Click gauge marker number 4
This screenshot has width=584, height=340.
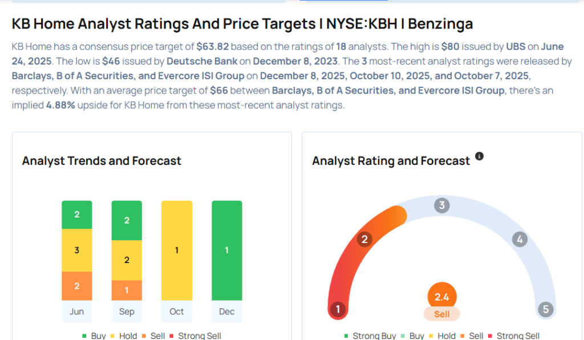click(x=519, y=239)
